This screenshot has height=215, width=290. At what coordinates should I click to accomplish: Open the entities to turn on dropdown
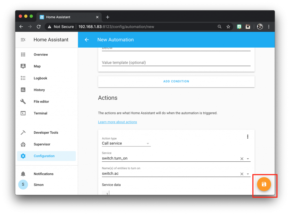(x=248, y=174)
